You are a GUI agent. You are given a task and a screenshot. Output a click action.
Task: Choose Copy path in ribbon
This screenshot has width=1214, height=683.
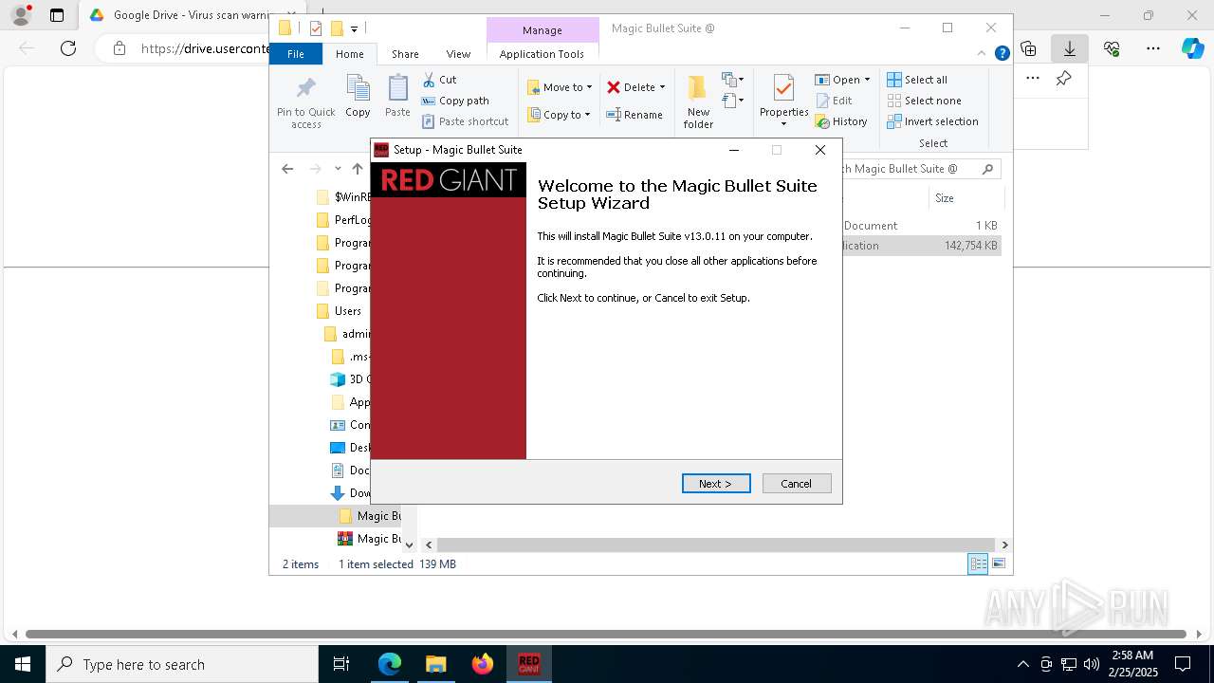pyautogui.click(x=455, y=101)
